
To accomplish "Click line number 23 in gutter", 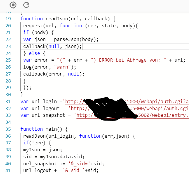I will pyautogui.click(x=8, y=46).
